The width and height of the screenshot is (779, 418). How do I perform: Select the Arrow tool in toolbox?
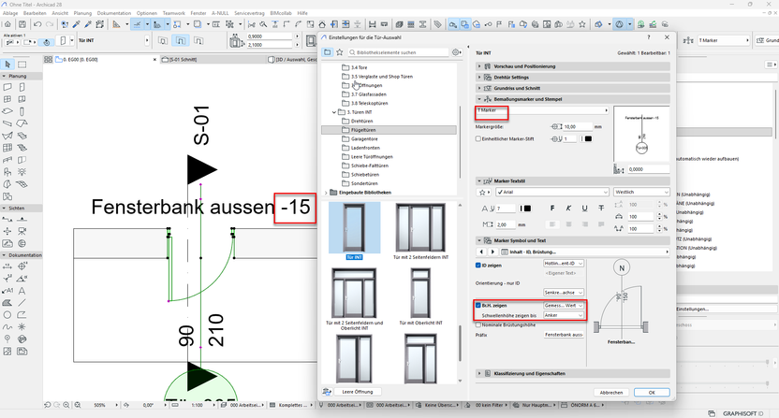7,65
